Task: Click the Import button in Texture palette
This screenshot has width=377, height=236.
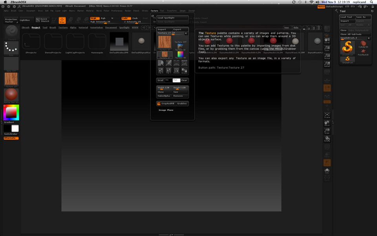Action: 164,29
